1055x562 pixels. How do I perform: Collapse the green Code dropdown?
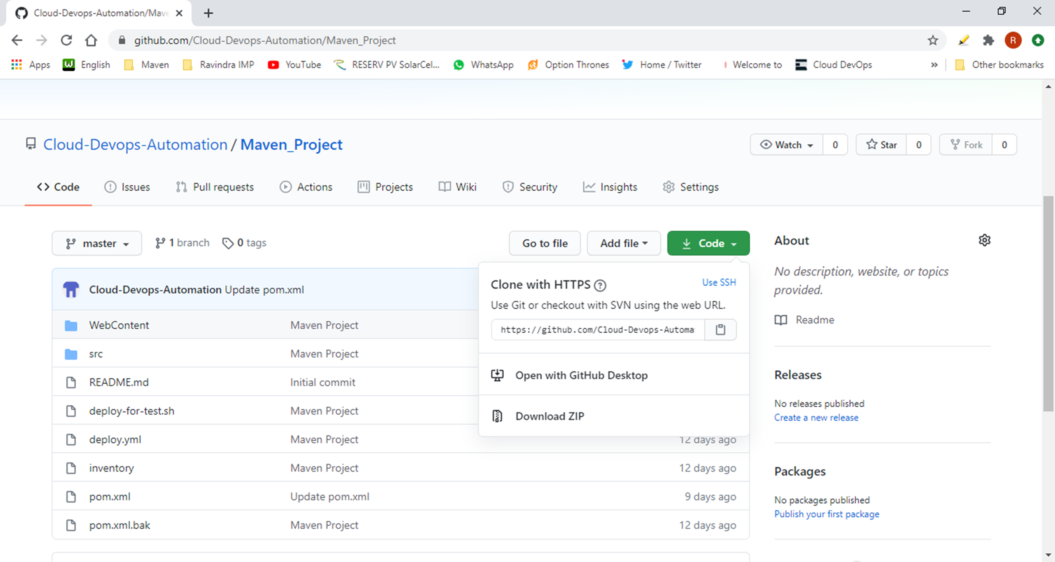tap(708, 243)
